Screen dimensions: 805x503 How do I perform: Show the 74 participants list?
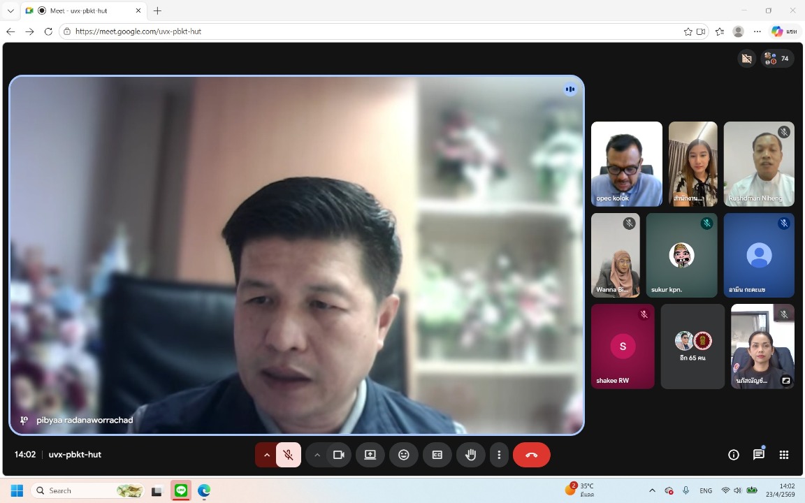coord(777,59)
